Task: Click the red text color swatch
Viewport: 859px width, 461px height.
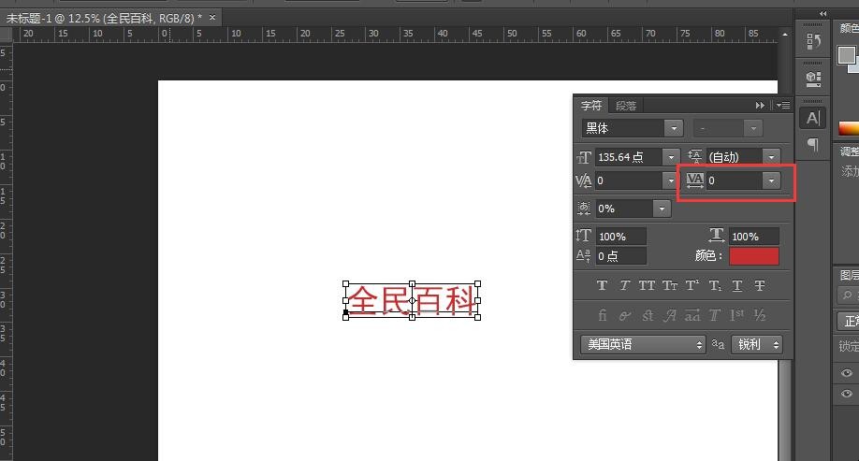Action: 753,255
